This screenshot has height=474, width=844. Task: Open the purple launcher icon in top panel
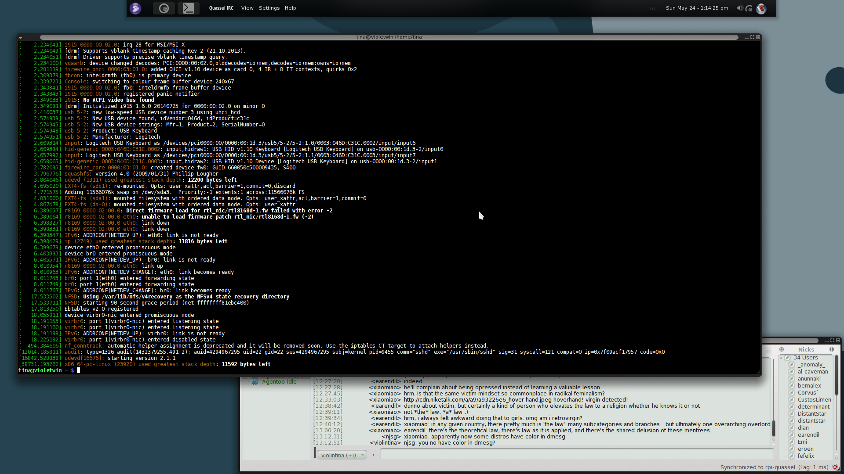pyautogui.click(x=135, y=8)
